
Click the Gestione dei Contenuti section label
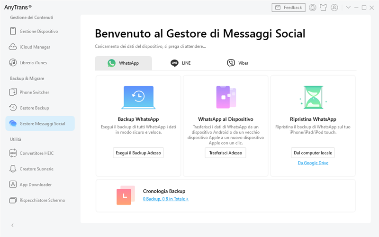point(31,17)
